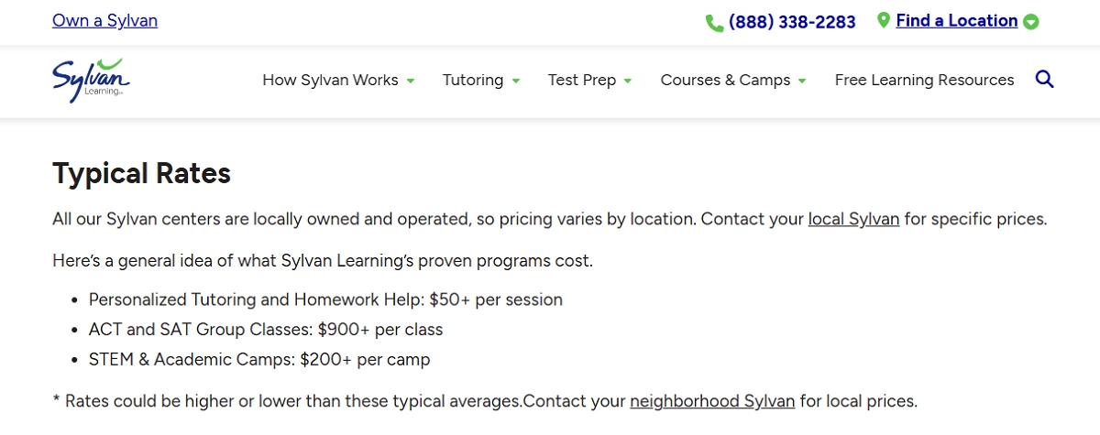Image resolution: width=1100 pixels, height=435 pixels.
Task: Click the Typical Rates heading
Action: [141, 173]
